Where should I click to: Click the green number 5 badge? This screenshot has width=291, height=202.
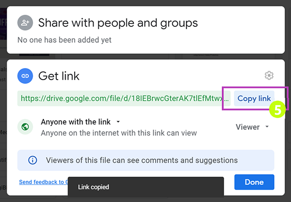coord(277,110)
